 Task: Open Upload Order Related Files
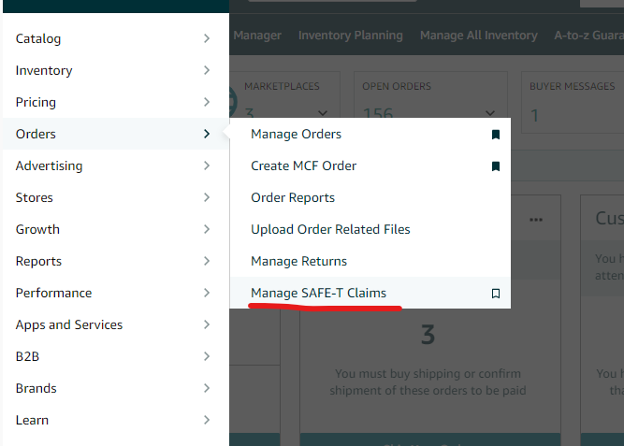click(x=330, y=230)
